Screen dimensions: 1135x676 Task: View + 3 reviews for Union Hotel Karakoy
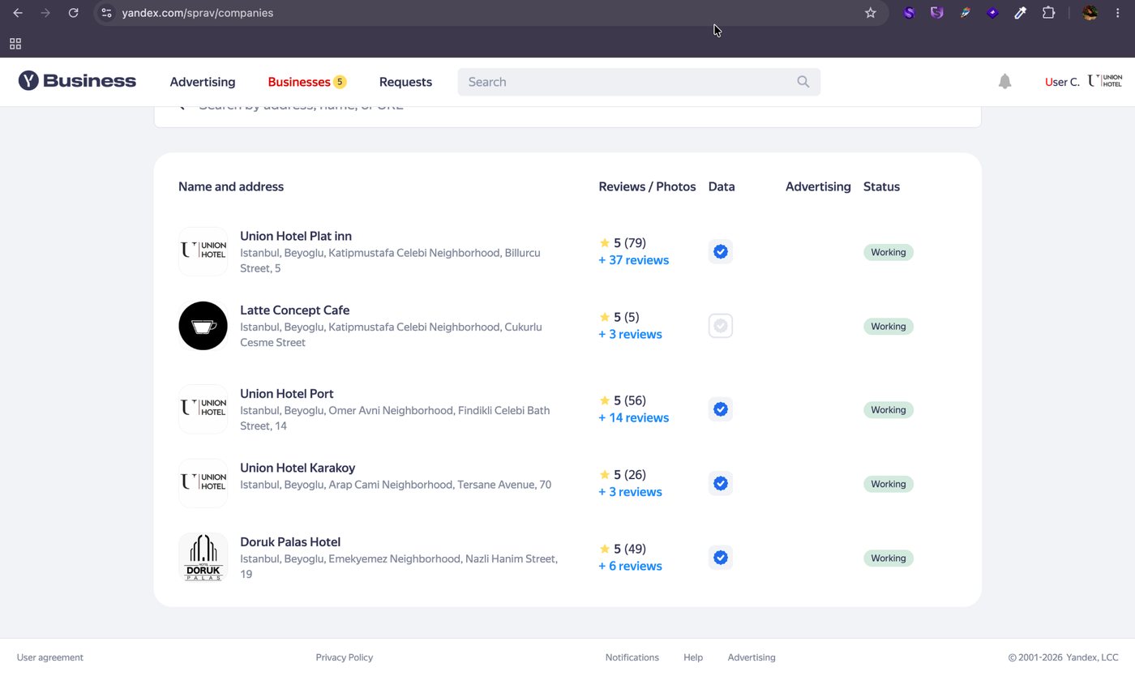(630, 492)
